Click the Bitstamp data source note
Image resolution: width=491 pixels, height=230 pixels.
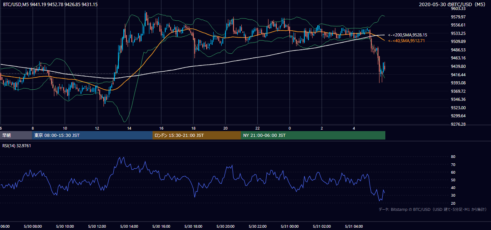(433, 209)
